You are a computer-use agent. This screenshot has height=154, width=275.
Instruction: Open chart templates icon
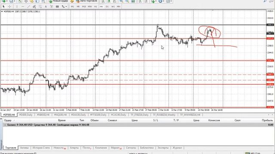pyautogui.click(x=168, y=1)
